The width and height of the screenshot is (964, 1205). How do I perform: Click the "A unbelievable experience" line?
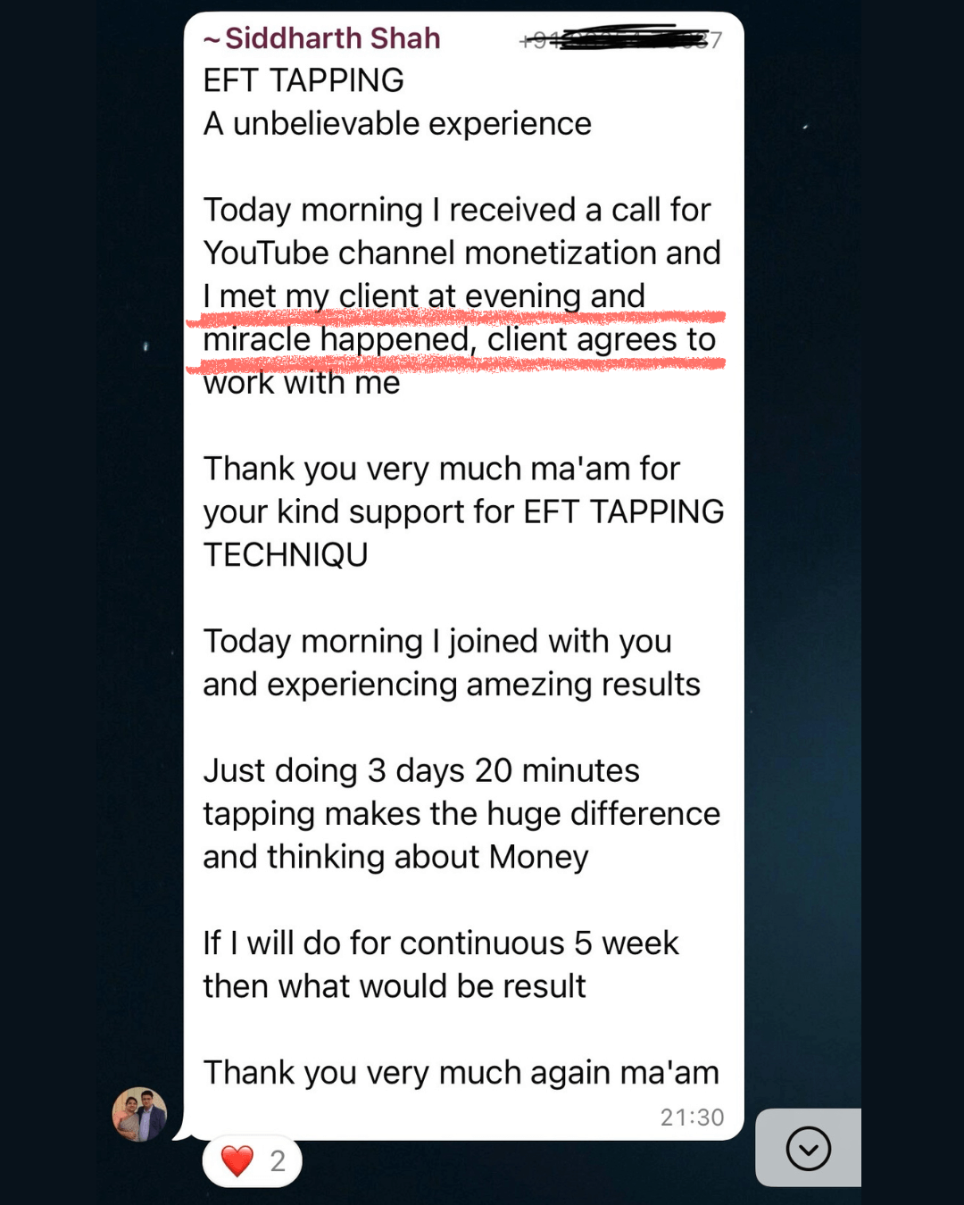(397, 123)
